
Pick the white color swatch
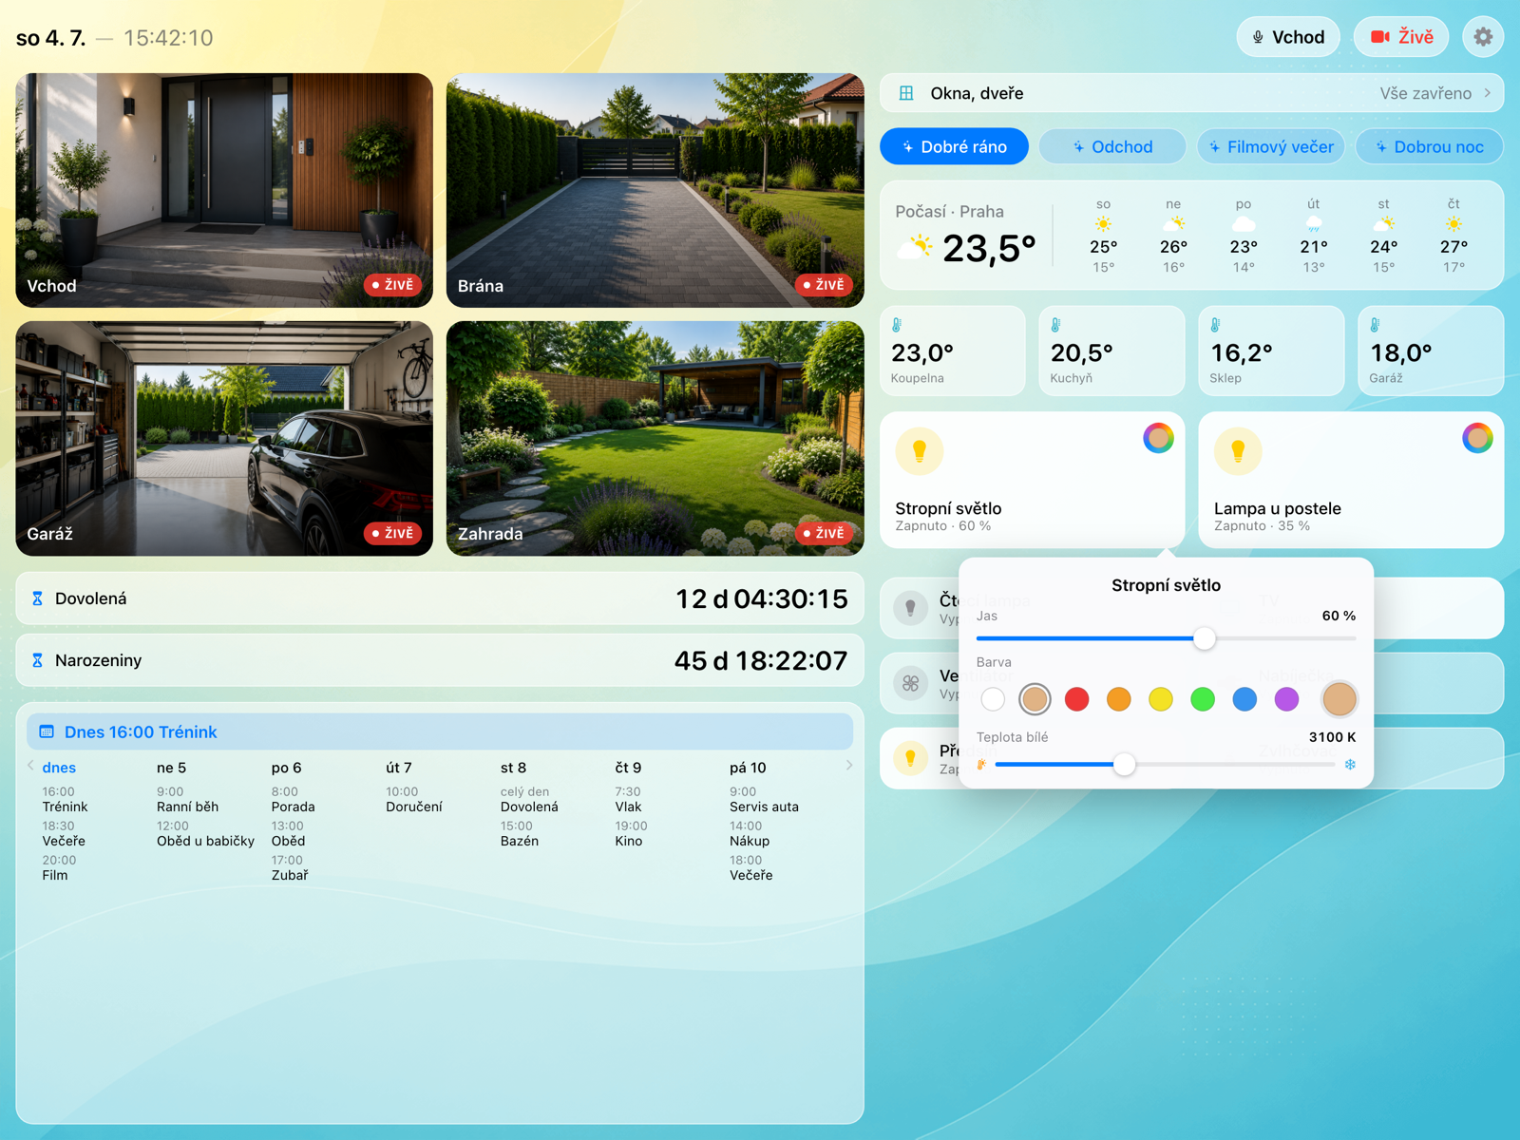click(x=993, y=699)
